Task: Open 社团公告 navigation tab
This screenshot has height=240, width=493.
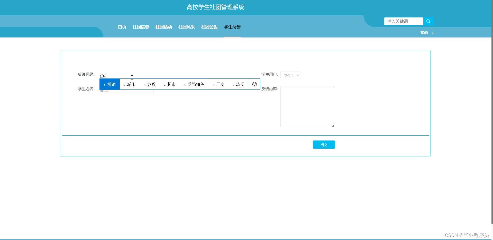Action: coord(209,27)
